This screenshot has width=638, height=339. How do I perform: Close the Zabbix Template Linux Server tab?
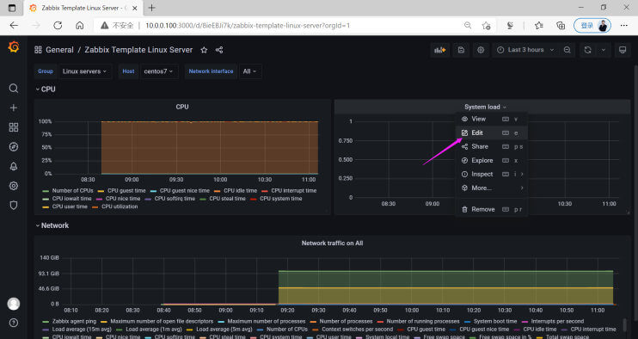(135, 8)
